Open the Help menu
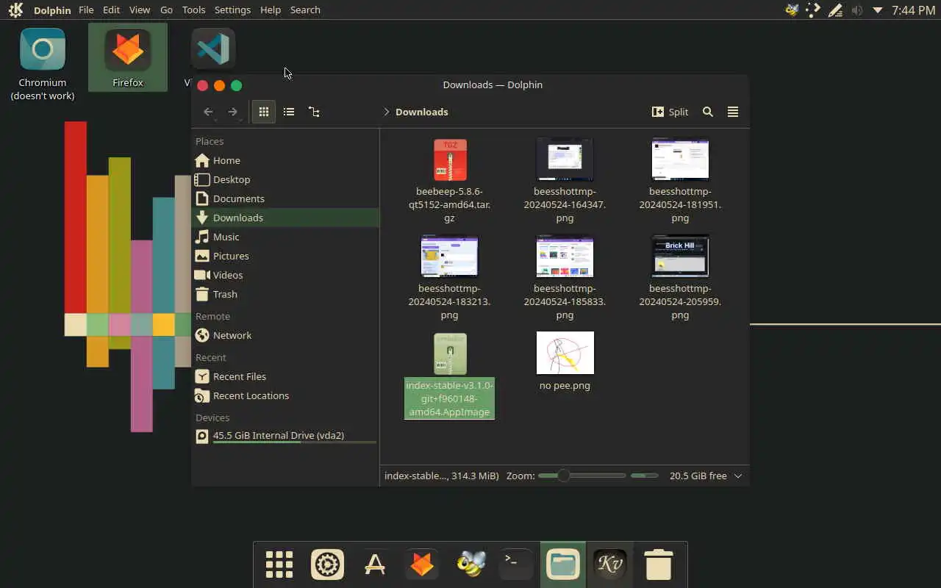The image size is (941, 588). pyautogui.click(x=271, y=10)
